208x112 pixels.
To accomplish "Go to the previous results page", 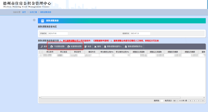I will (x=194, y=101).
